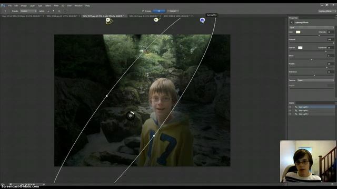
Task: Click the Metallic slider handle
Action: pyautogui.click(x=327, y=68)
